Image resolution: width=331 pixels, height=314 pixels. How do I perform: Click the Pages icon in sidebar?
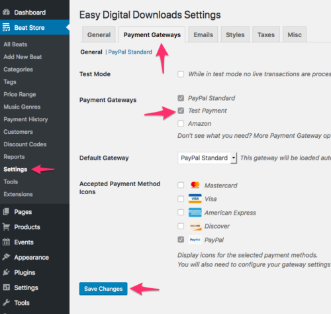tap(6, 211)
